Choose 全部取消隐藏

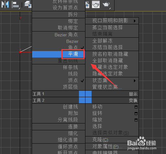107,61
